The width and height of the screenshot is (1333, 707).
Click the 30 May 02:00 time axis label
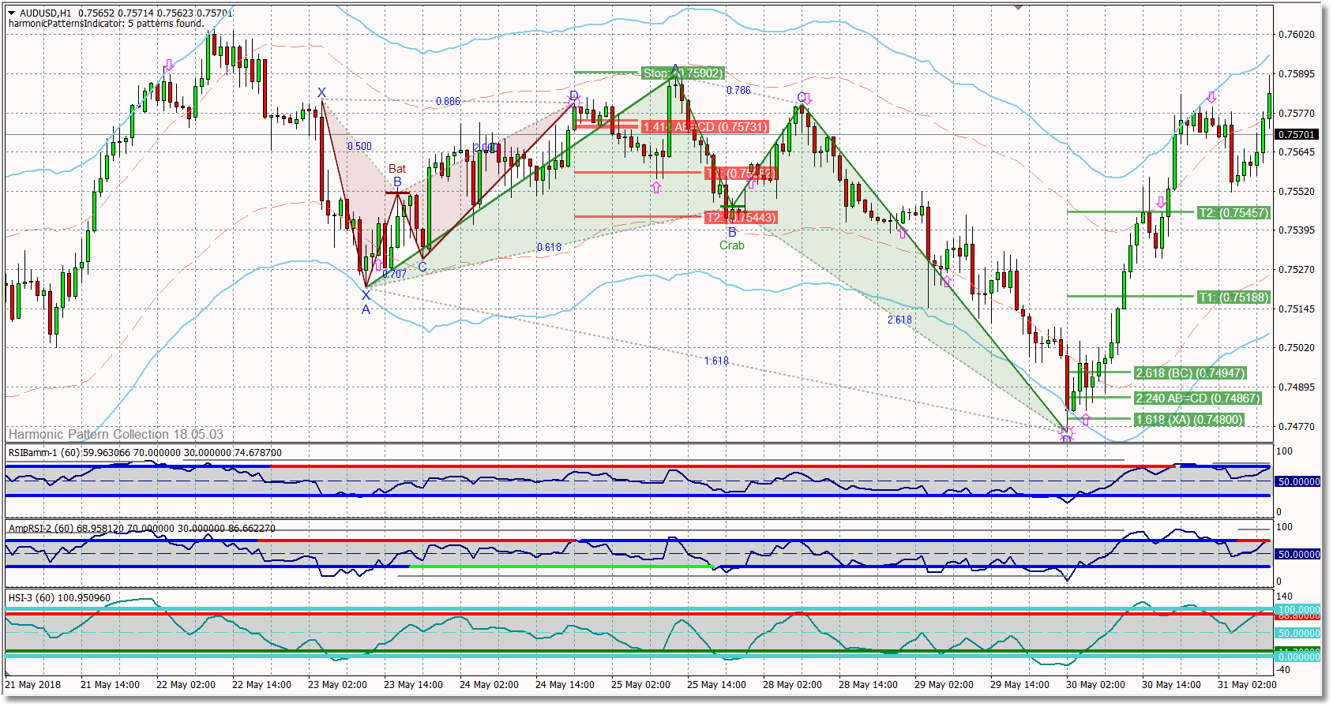click(1095, 685)
